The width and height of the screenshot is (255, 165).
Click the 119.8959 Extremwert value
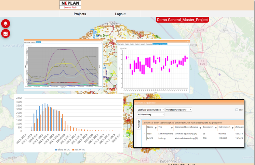[223, 138]
